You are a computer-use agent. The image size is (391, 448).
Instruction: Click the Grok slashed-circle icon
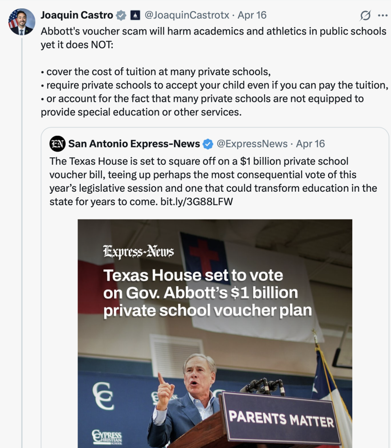tap(365, 15)
